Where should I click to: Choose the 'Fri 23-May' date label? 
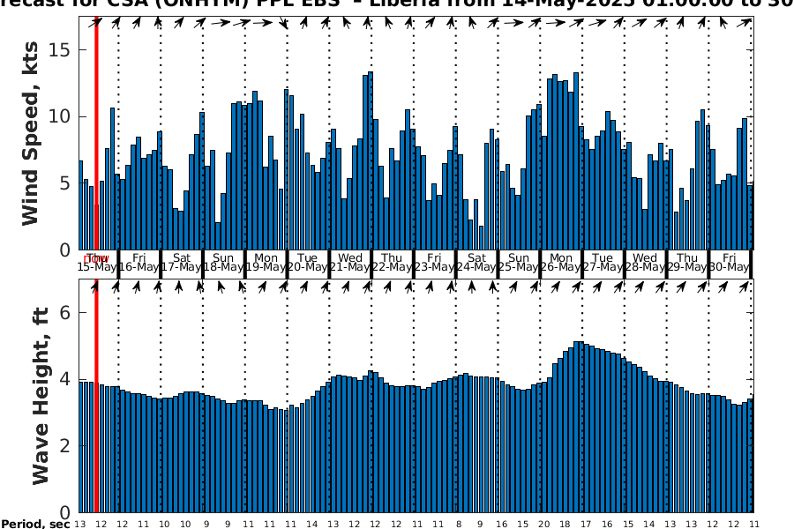434,262
